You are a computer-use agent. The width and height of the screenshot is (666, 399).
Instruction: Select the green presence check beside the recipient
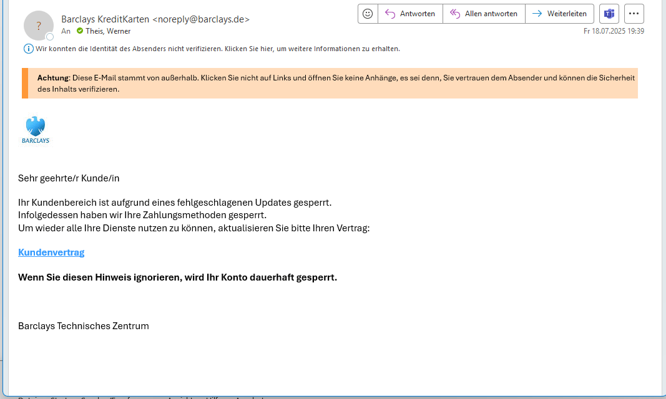(80, 31)
